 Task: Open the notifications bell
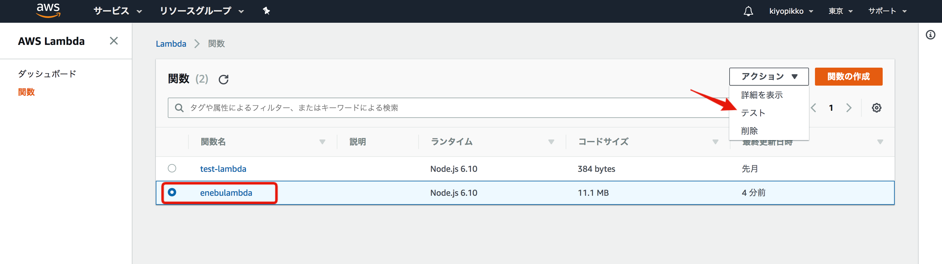click(x=748, y=11)
